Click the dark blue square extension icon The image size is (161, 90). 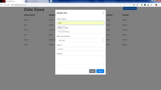pyautogui.click(x=145, y=5)
